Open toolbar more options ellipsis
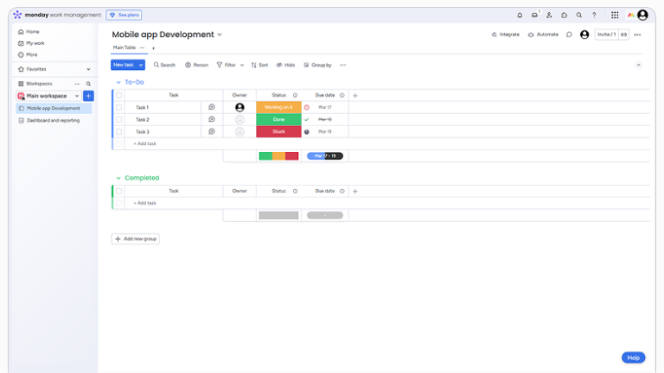The image size is (664, 373). pyautogui.click(x=343, y=65)
